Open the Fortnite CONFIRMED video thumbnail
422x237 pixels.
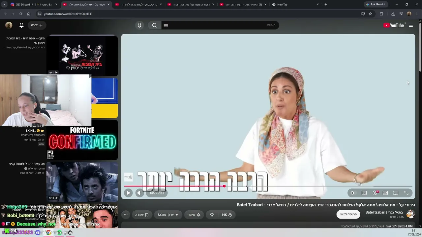82,140
